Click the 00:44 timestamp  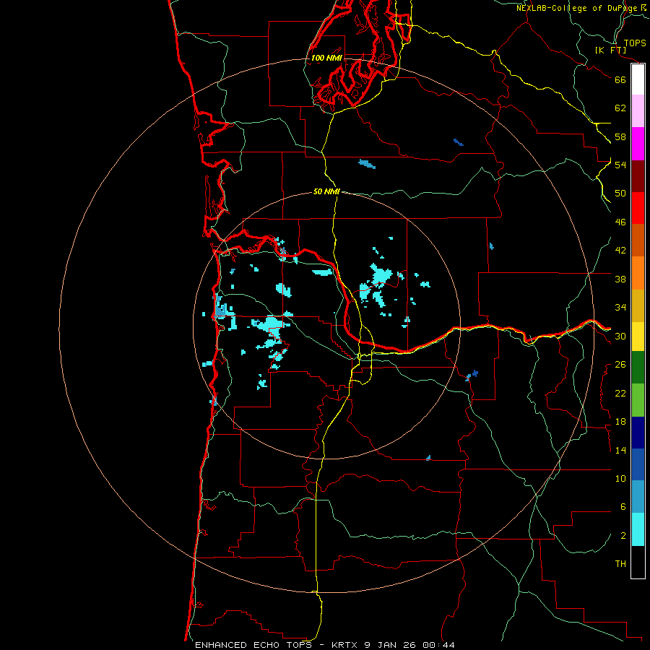(438, 645)
